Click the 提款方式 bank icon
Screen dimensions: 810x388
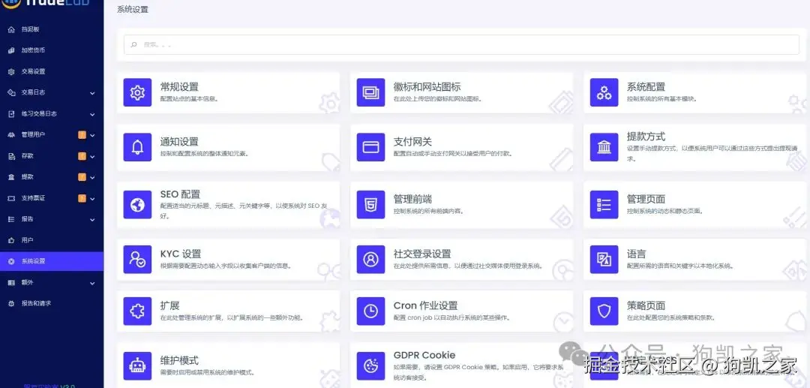point(604,147)
